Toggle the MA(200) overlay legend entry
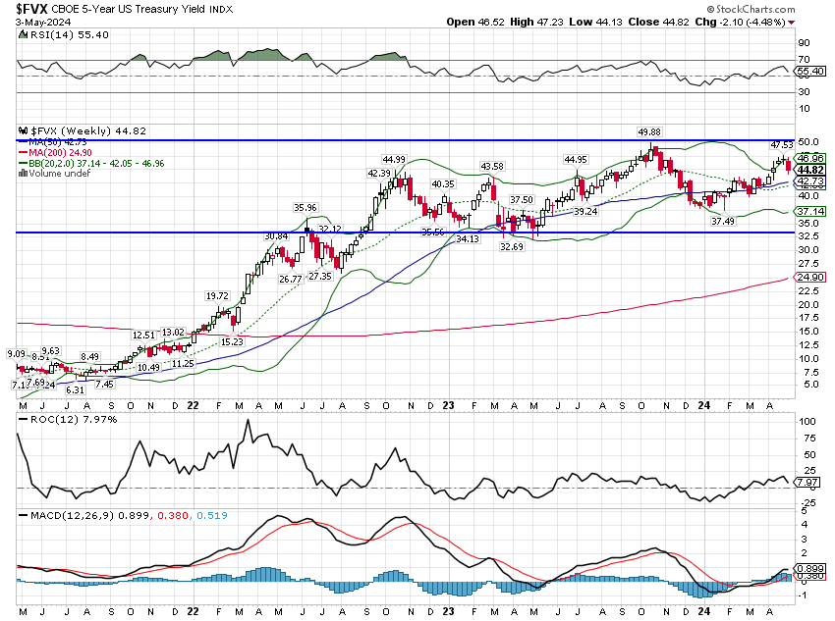 59,152
